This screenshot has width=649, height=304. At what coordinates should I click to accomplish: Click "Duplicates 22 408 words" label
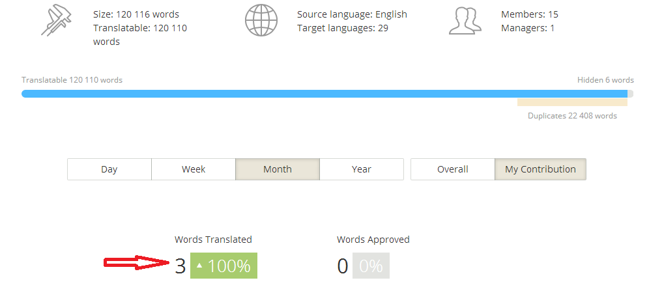(x=572, y=116)
